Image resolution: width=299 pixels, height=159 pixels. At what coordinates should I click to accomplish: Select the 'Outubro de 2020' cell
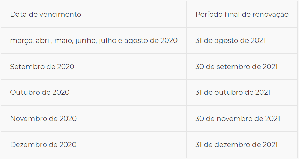tap(40, 92)
